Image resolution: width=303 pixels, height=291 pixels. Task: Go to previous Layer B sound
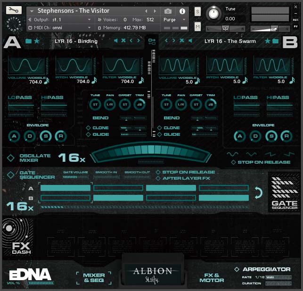pyautogui.click(x=166, y=41)
